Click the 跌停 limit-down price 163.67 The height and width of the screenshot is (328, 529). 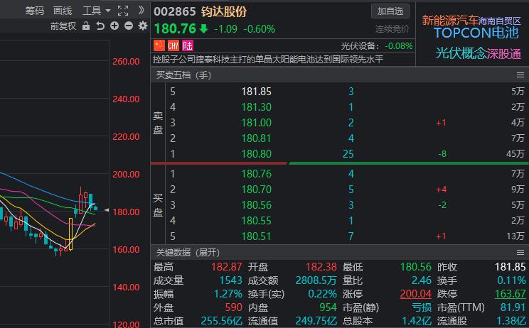pyautogui.click(x=510, y=294)
